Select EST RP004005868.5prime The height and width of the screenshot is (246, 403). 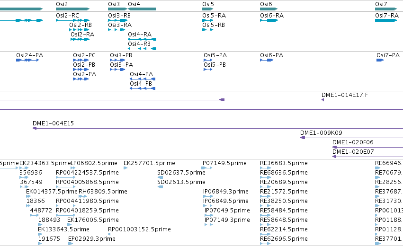[88, 182]
